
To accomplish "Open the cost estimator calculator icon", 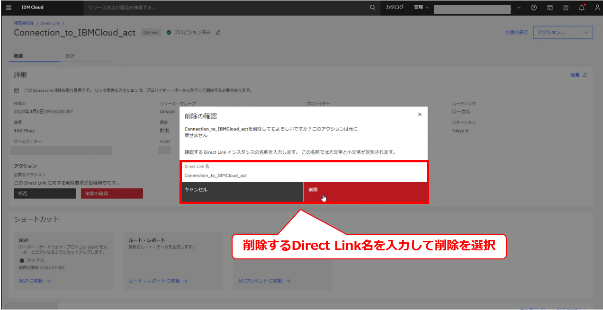I will point(566,8).
